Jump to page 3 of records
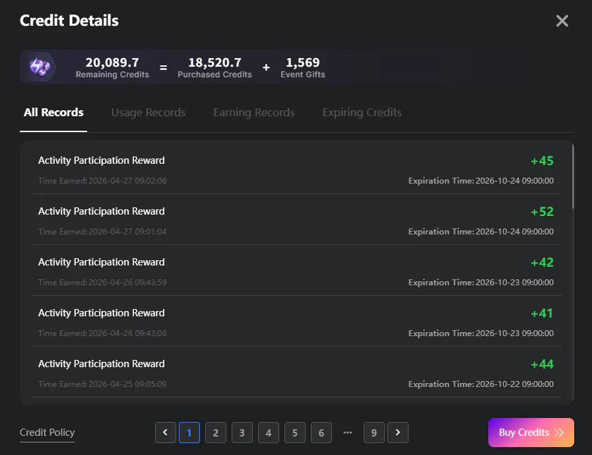Screen dimensions: 592x455 [242, 433]
